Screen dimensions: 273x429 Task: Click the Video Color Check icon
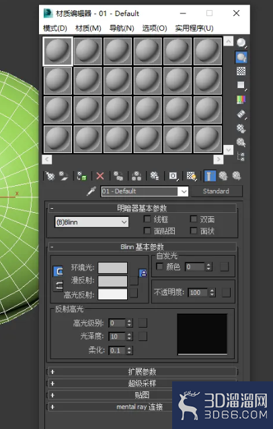(241, 100)
